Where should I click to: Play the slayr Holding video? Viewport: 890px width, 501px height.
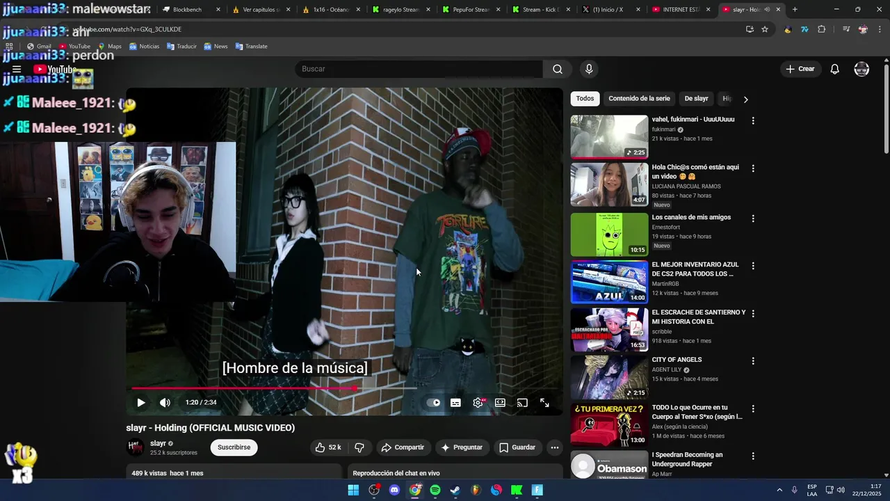click(140, 402)
